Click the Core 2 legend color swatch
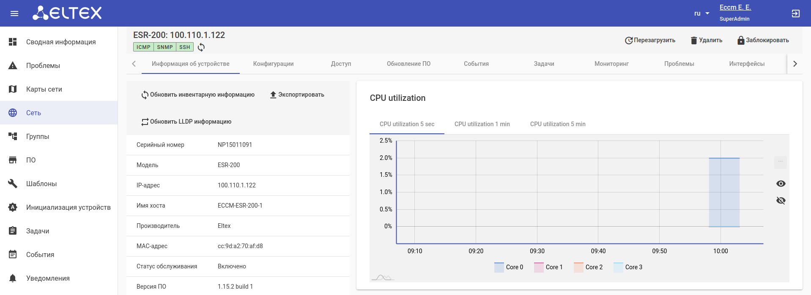 (x=578, y=267)
